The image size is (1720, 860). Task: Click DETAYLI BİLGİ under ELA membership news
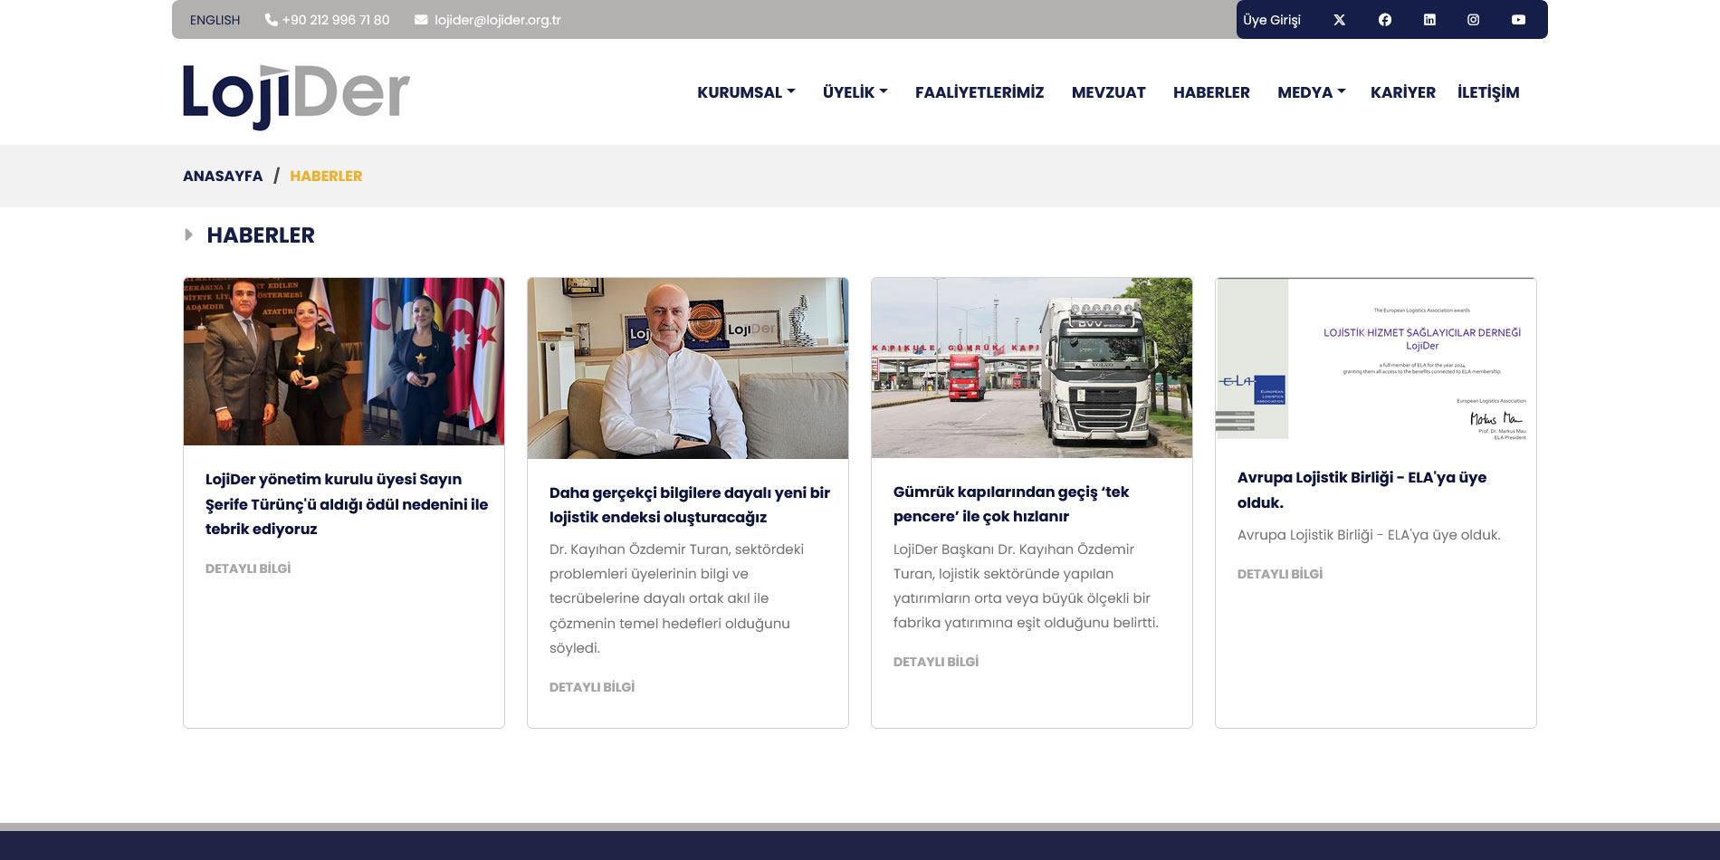coord(1280,574)
